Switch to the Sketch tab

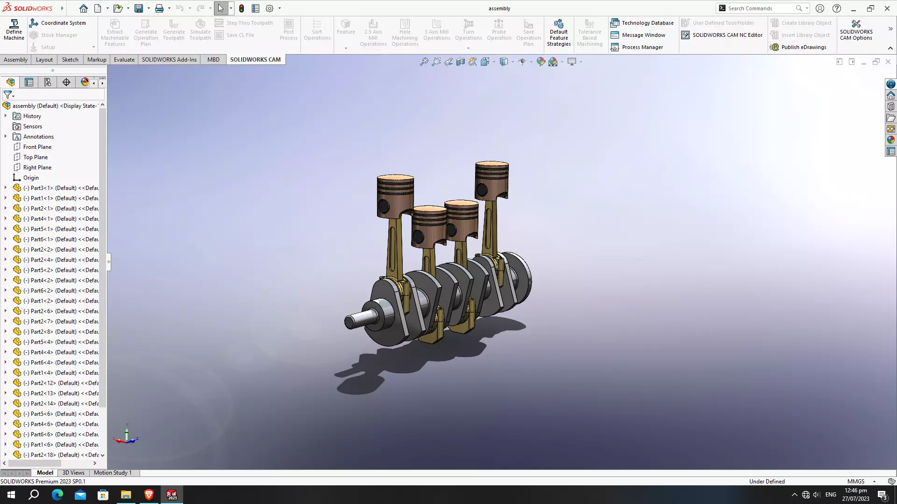(x=70, y=59)
